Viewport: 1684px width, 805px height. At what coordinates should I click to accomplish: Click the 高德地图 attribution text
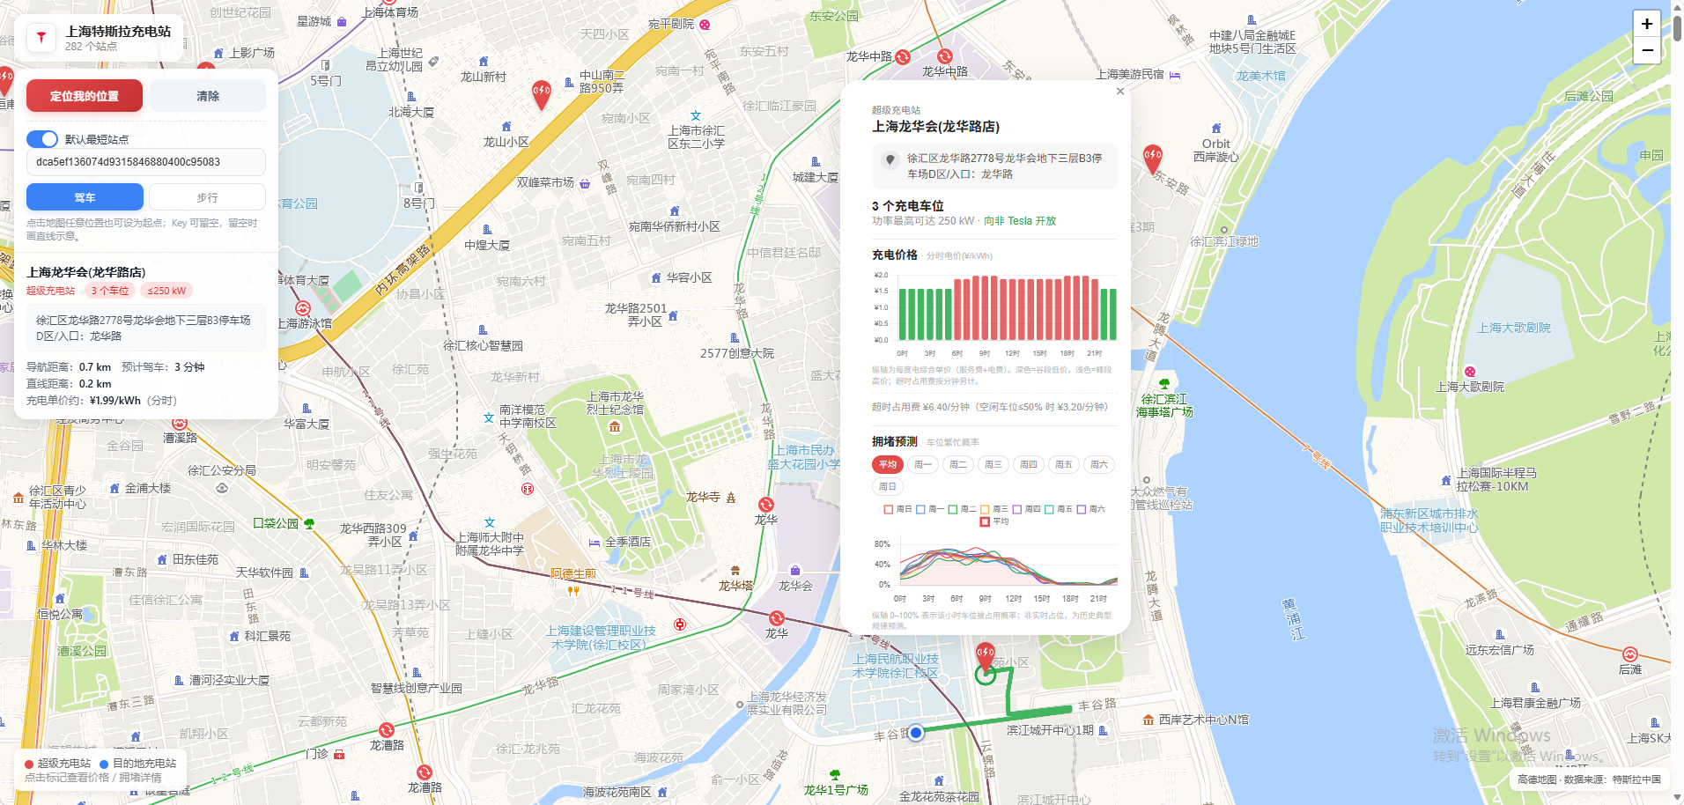[x=1537, y=779]
